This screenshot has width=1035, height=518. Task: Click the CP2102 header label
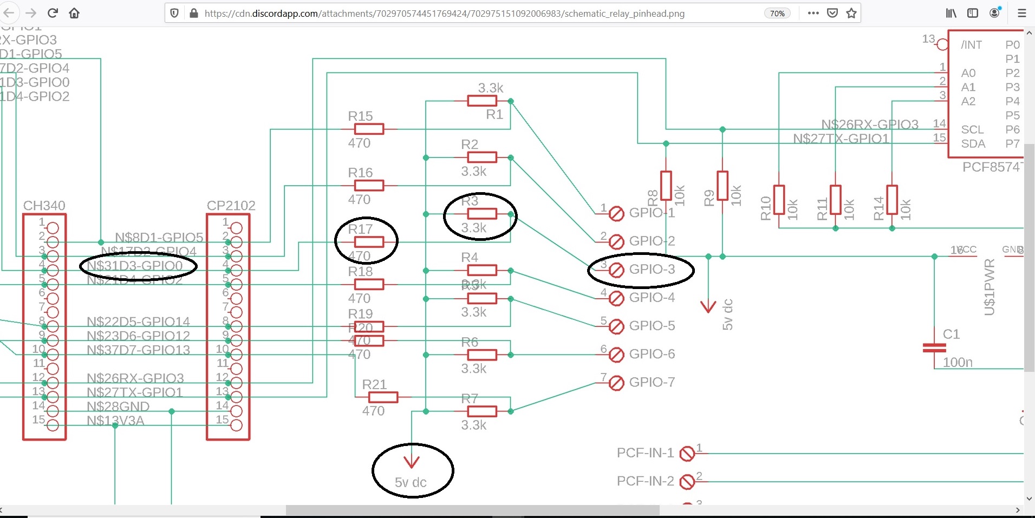pyautogui.click(x=231, y=206)
